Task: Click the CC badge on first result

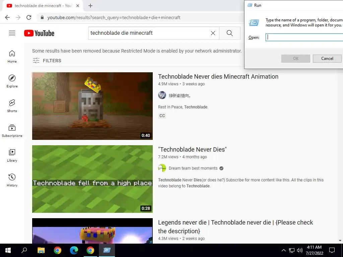Action: [162, 115]
